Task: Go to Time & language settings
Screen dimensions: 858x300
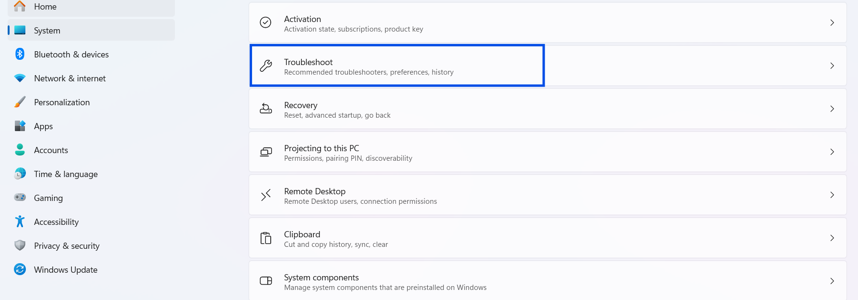Action: click(66, 174)
